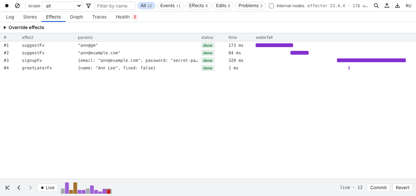416x196 pixels.
Task: Click the upload/export arrow icon
Action: [x=387, y=6]
